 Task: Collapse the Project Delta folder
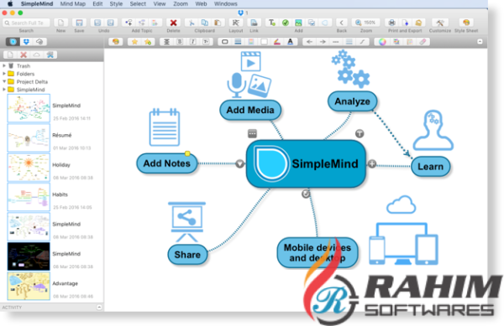[x=4, y=81]
